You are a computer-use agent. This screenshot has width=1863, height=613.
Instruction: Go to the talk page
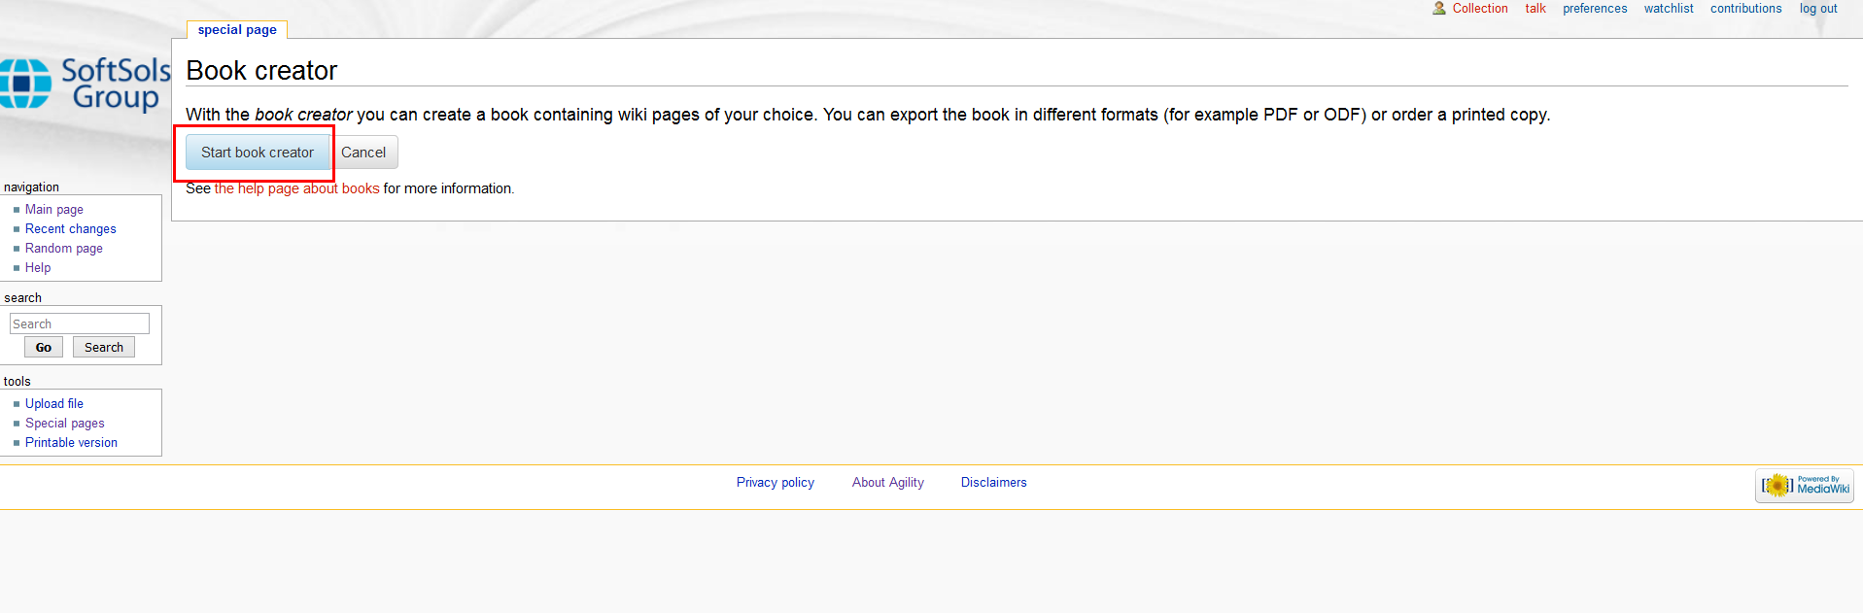click(1535, 9)
